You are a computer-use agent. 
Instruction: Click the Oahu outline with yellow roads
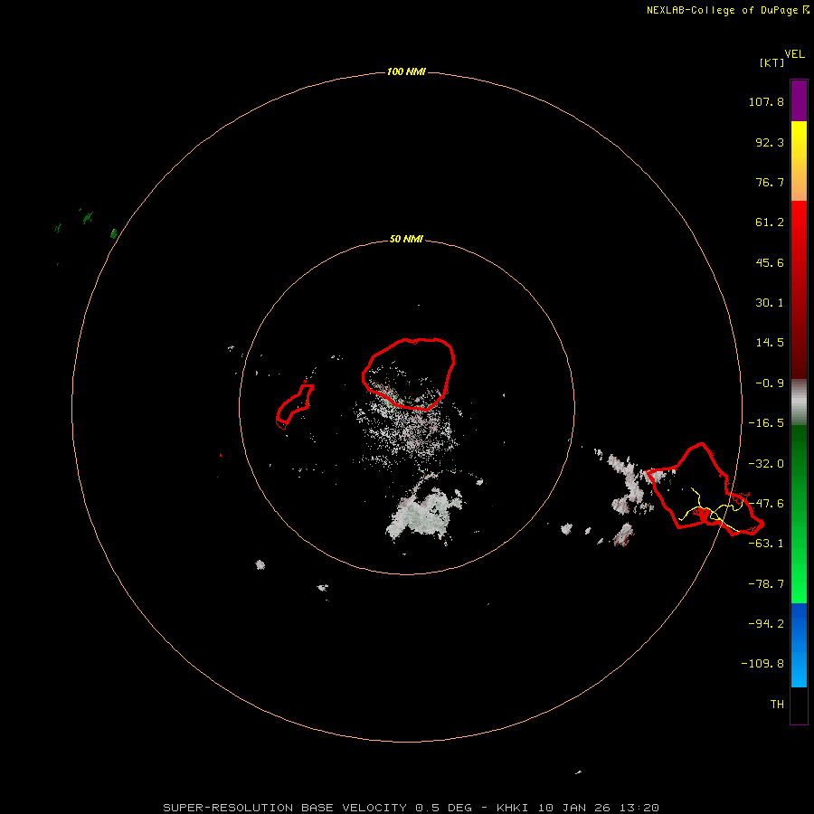click(x=705, y=490)
